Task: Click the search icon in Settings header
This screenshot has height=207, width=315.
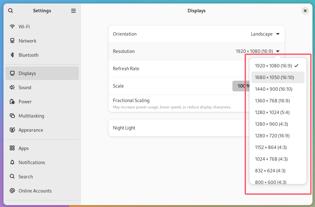Action: 11,11
